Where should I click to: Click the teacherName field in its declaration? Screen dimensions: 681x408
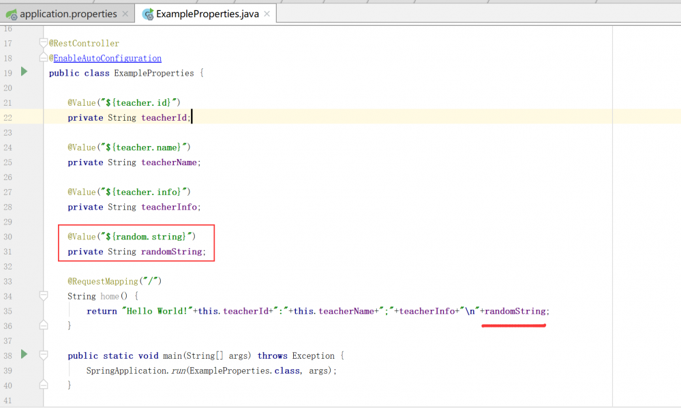(169, 162)
